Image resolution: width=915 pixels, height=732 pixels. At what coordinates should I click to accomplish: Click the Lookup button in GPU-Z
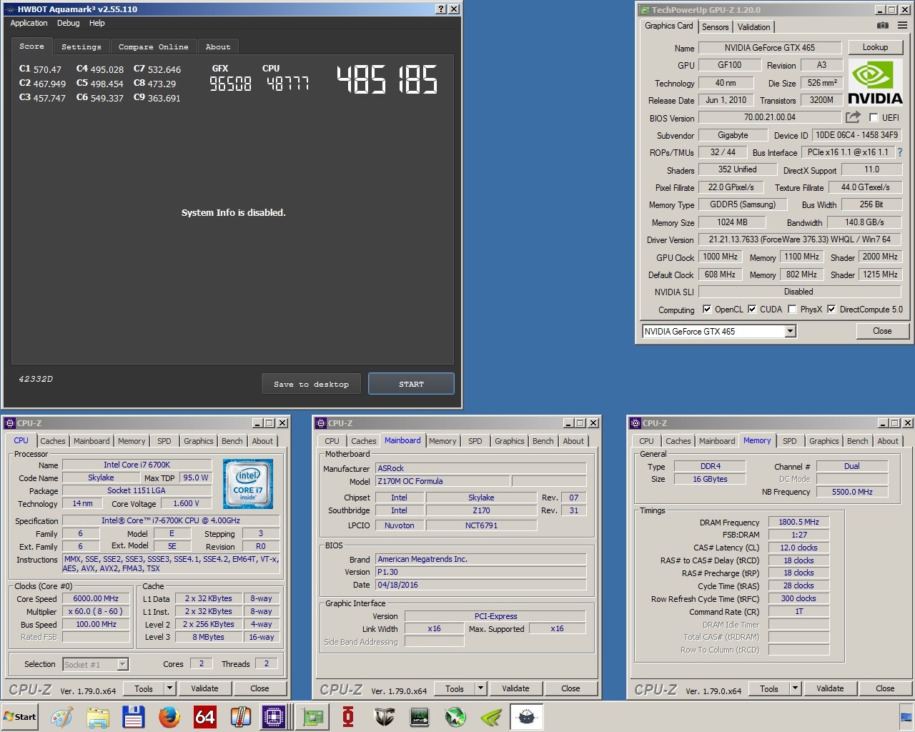click(x=875, y=47)
